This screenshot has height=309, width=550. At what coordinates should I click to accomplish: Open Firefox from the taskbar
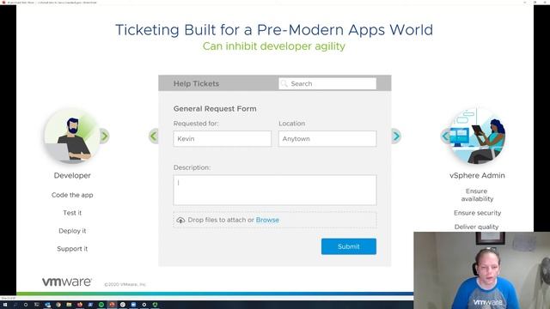point(80,305)
